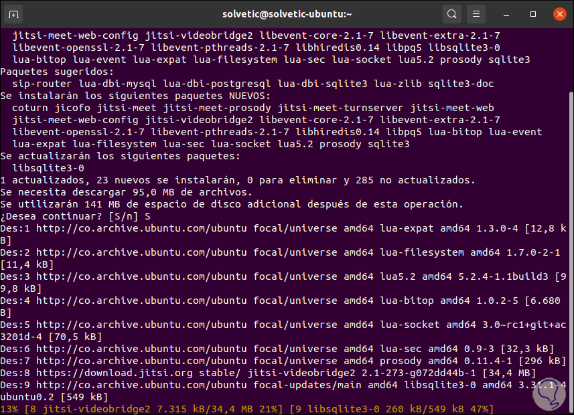574x415 pixels.
Task: Click 'Se utilizarán 141 MB' line
Action: pos(232,205)
